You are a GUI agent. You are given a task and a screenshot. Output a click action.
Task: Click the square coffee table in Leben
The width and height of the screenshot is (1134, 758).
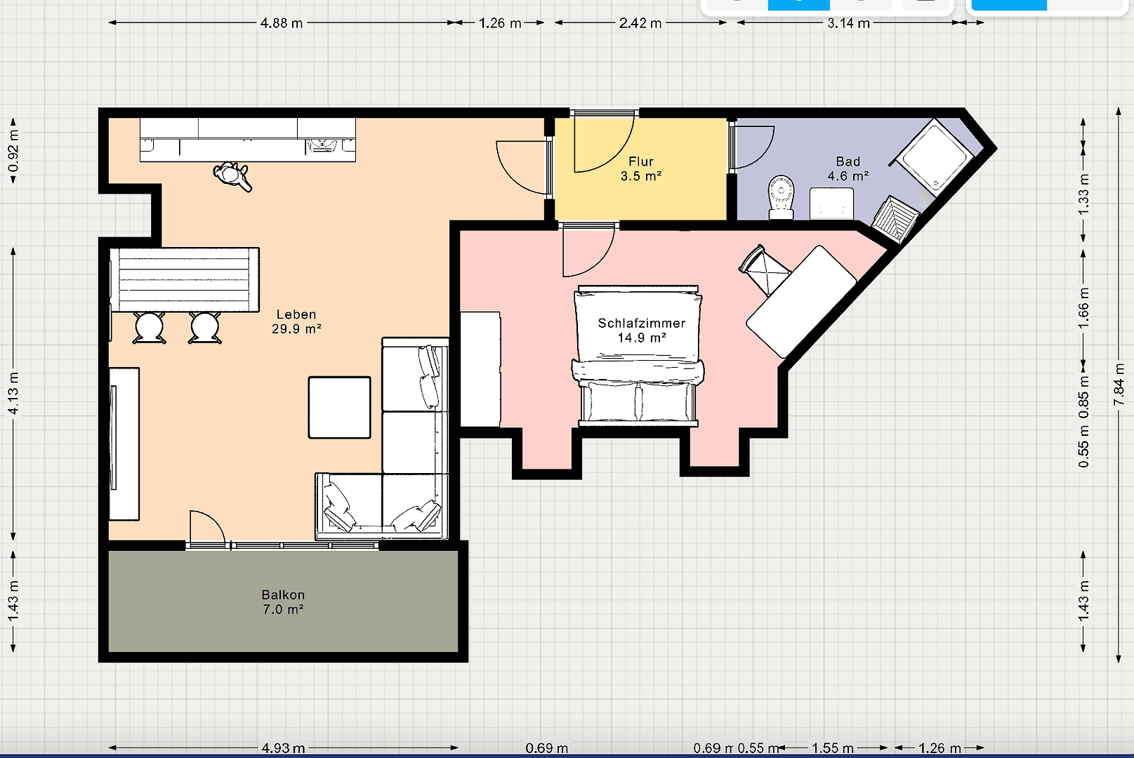tap(339, 408)
